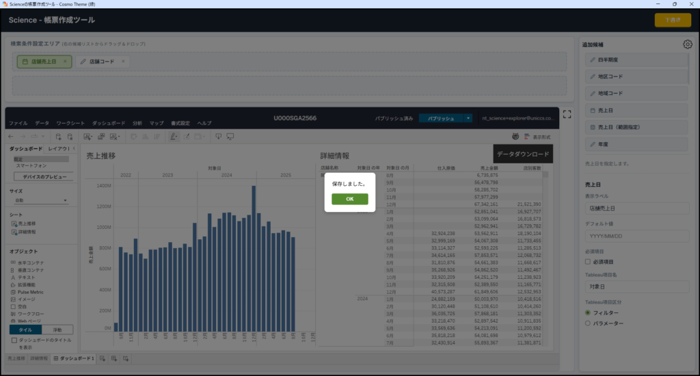
Task: Click the swap rows and columns icon
Action: pos(133,137)
